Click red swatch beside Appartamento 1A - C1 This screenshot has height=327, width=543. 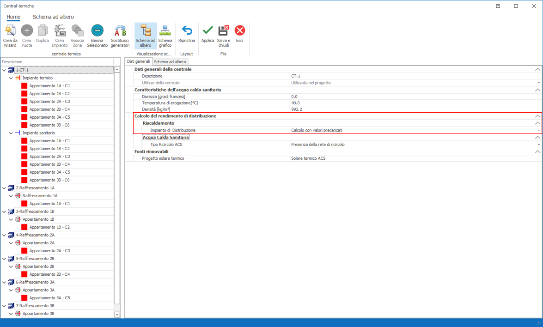(x=24, y=86)
